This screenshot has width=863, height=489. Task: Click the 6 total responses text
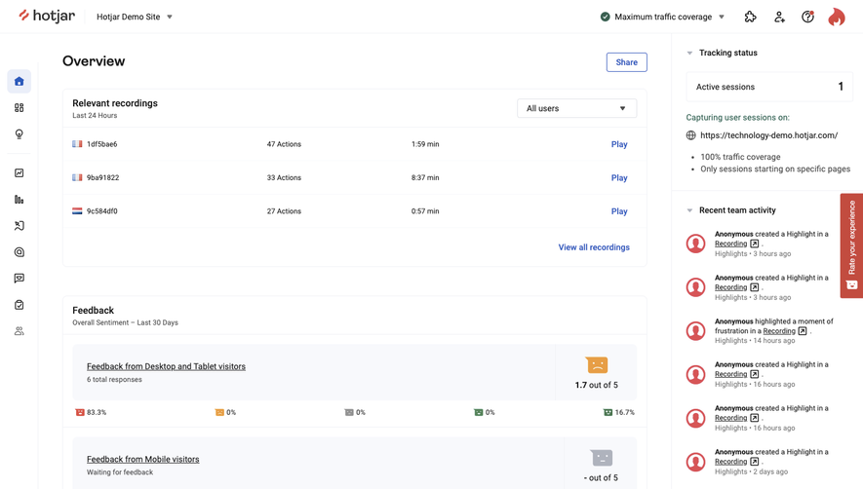(114, 380)
